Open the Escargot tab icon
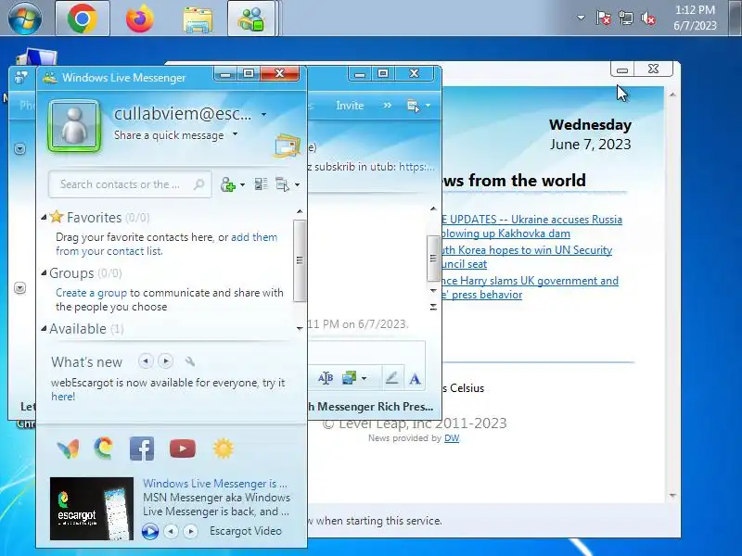 pyautogui.click(x=103, y=449)
